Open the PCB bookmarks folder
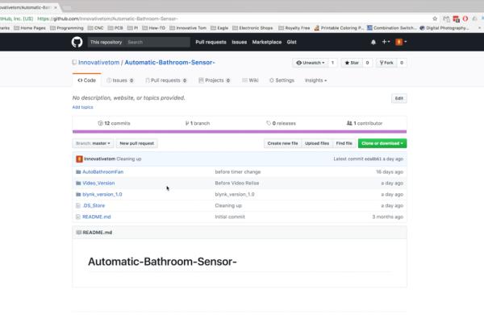484x322 pixels. (115, 28)
